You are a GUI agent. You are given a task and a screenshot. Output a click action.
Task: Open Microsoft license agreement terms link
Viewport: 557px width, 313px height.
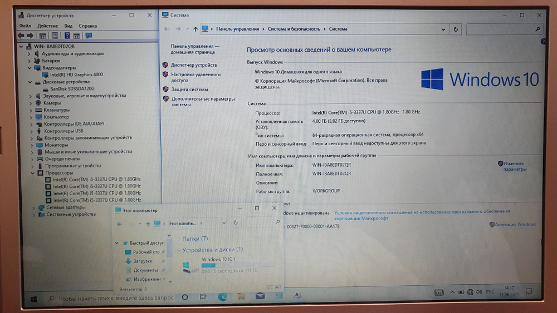(422, 215)
